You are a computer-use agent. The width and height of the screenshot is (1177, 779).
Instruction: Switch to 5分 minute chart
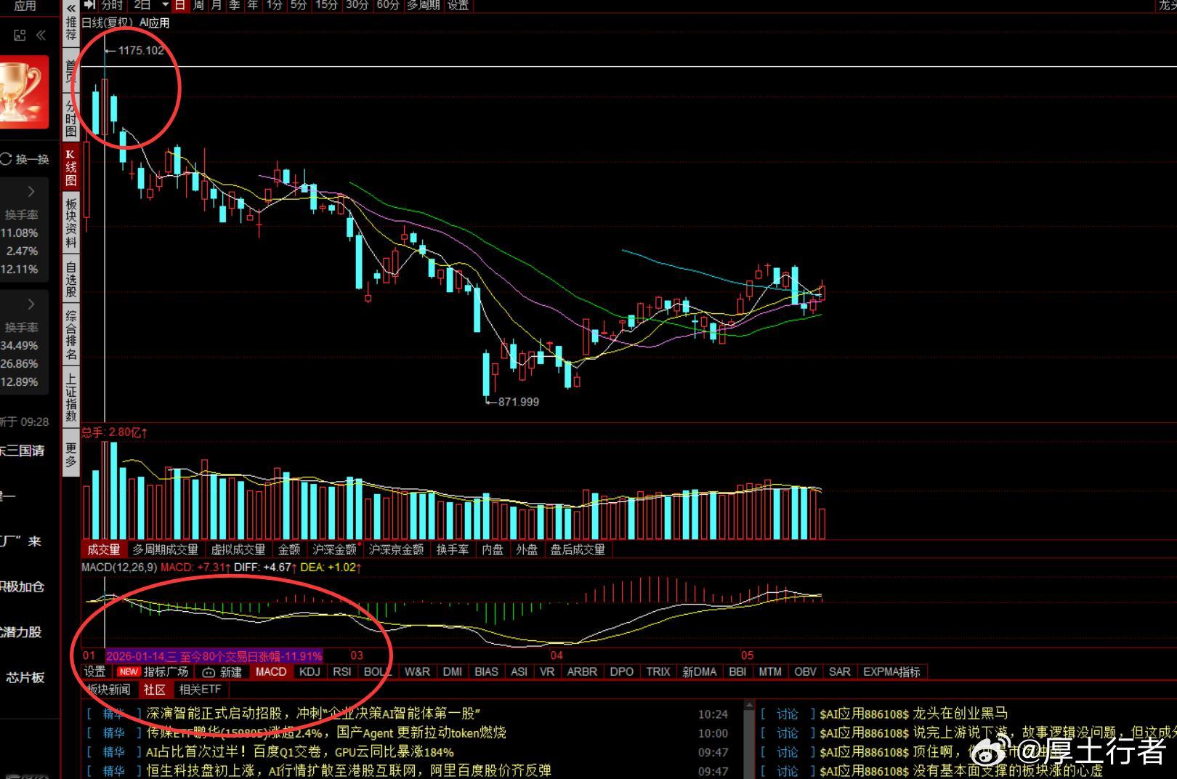(x=299, y=4)
